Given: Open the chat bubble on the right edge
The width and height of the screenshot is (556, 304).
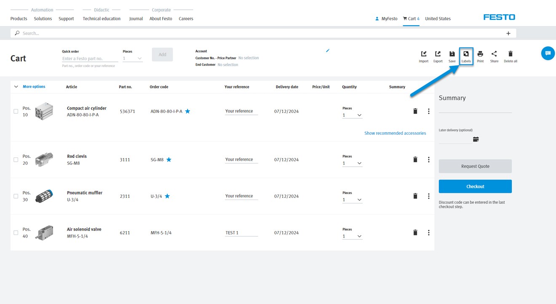Looking at the screenshot, I should tap(548, 53).
